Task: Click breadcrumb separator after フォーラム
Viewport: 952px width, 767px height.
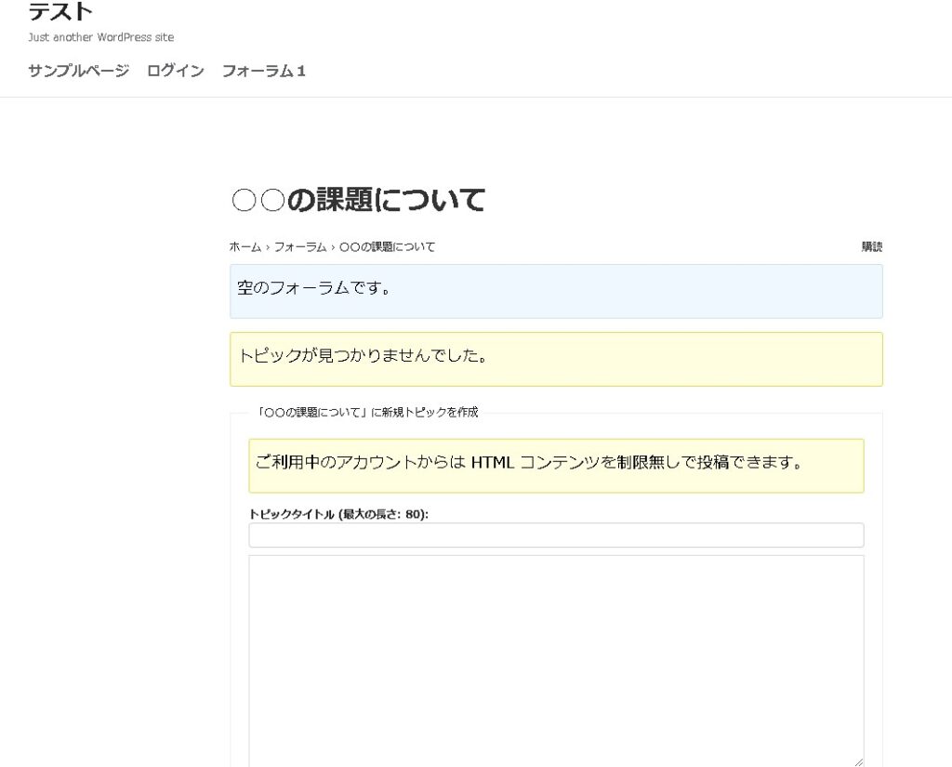Action: tap(333, 247)
